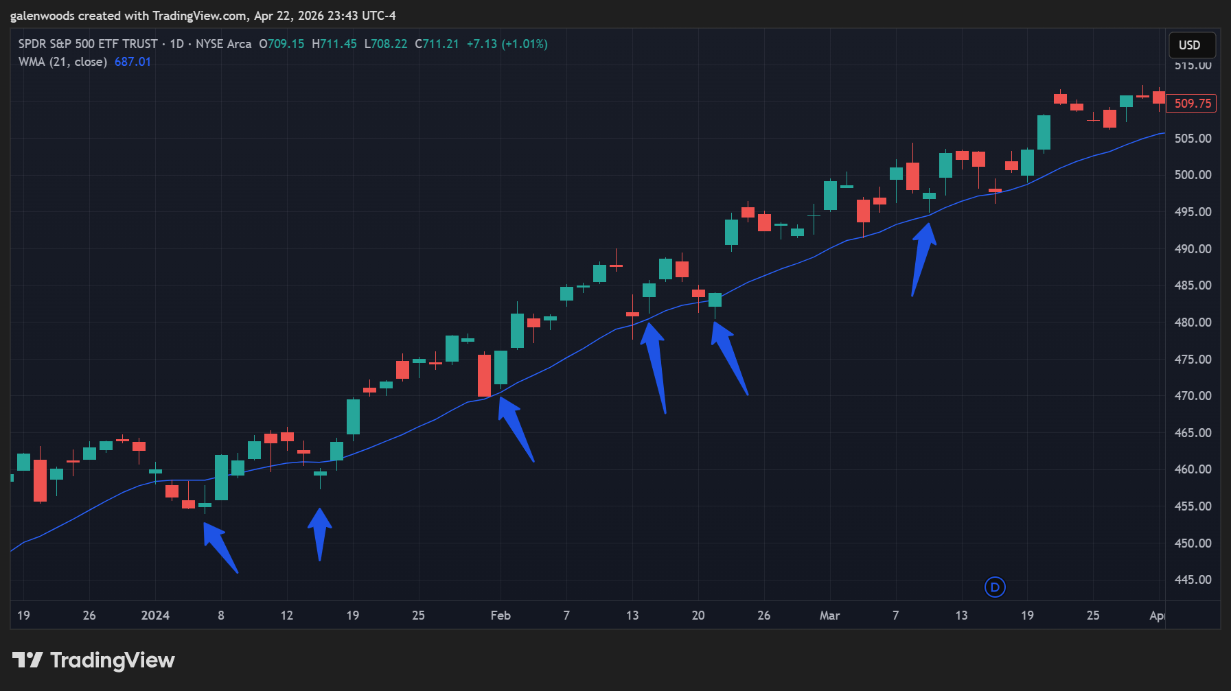Click the 490.00 price axis label
Image resolution: width=1231 pixels, height=691 pixels.
(x=1193, y=249)
